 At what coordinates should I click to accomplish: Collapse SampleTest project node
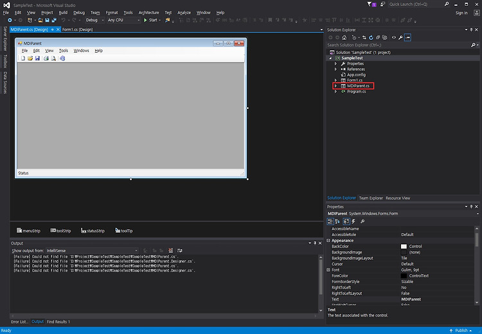click(330, 58)
